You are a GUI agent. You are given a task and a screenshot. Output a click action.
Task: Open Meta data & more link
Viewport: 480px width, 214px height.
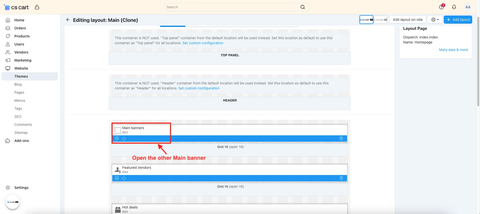pyautogui.click(x=454, y=50)
